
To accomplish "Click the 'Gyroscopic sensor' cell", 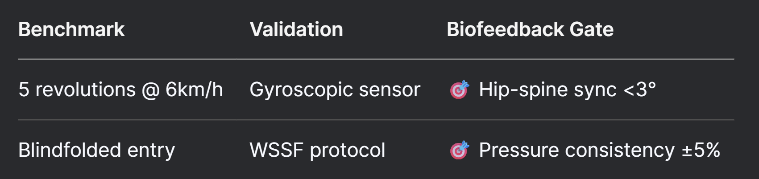I will coord(335,89).
